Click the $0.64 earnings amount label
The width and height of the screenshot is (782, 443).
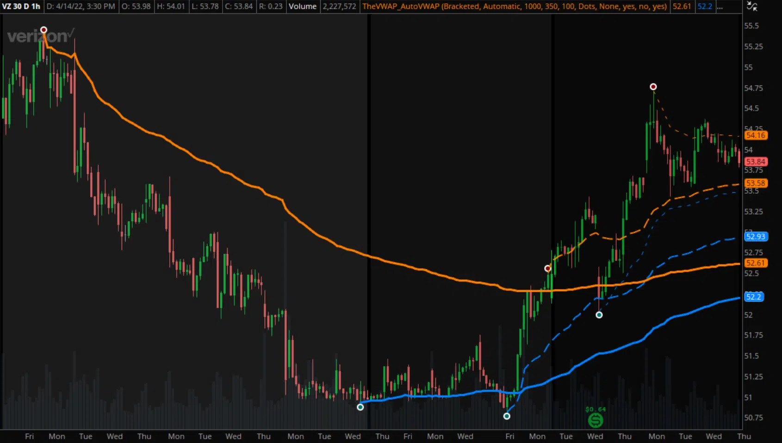pyautogui.click(x=596, y=409)
